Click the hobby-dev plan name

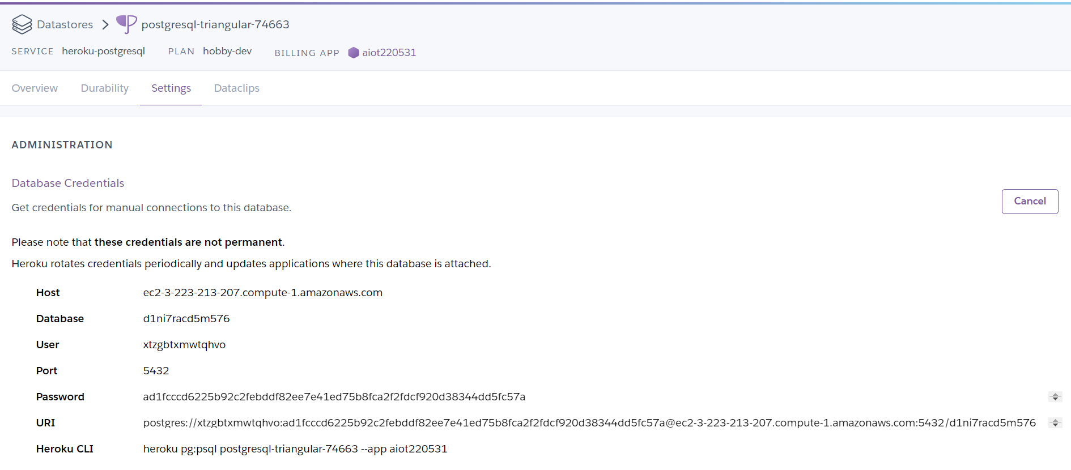click(227, 51)
